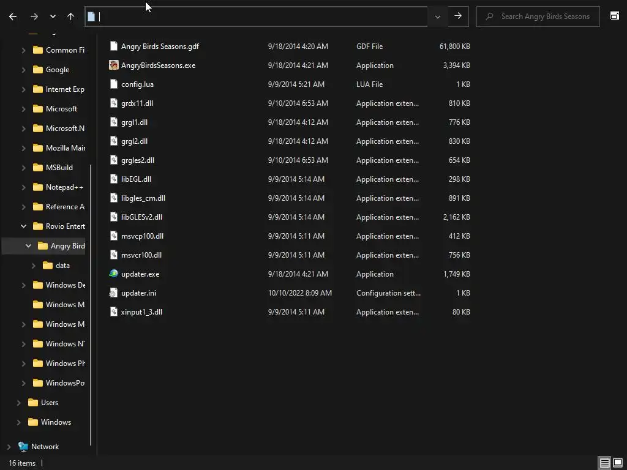Click the 2,162 KB size value
This screenshot has width=627, height=470.
tap(456, 217)
